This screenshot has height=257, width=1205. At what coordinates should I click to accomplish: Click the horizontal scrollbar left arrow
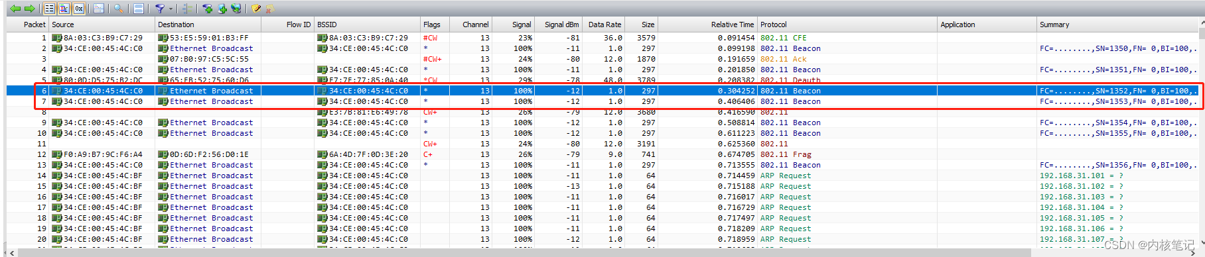[11, 253]
